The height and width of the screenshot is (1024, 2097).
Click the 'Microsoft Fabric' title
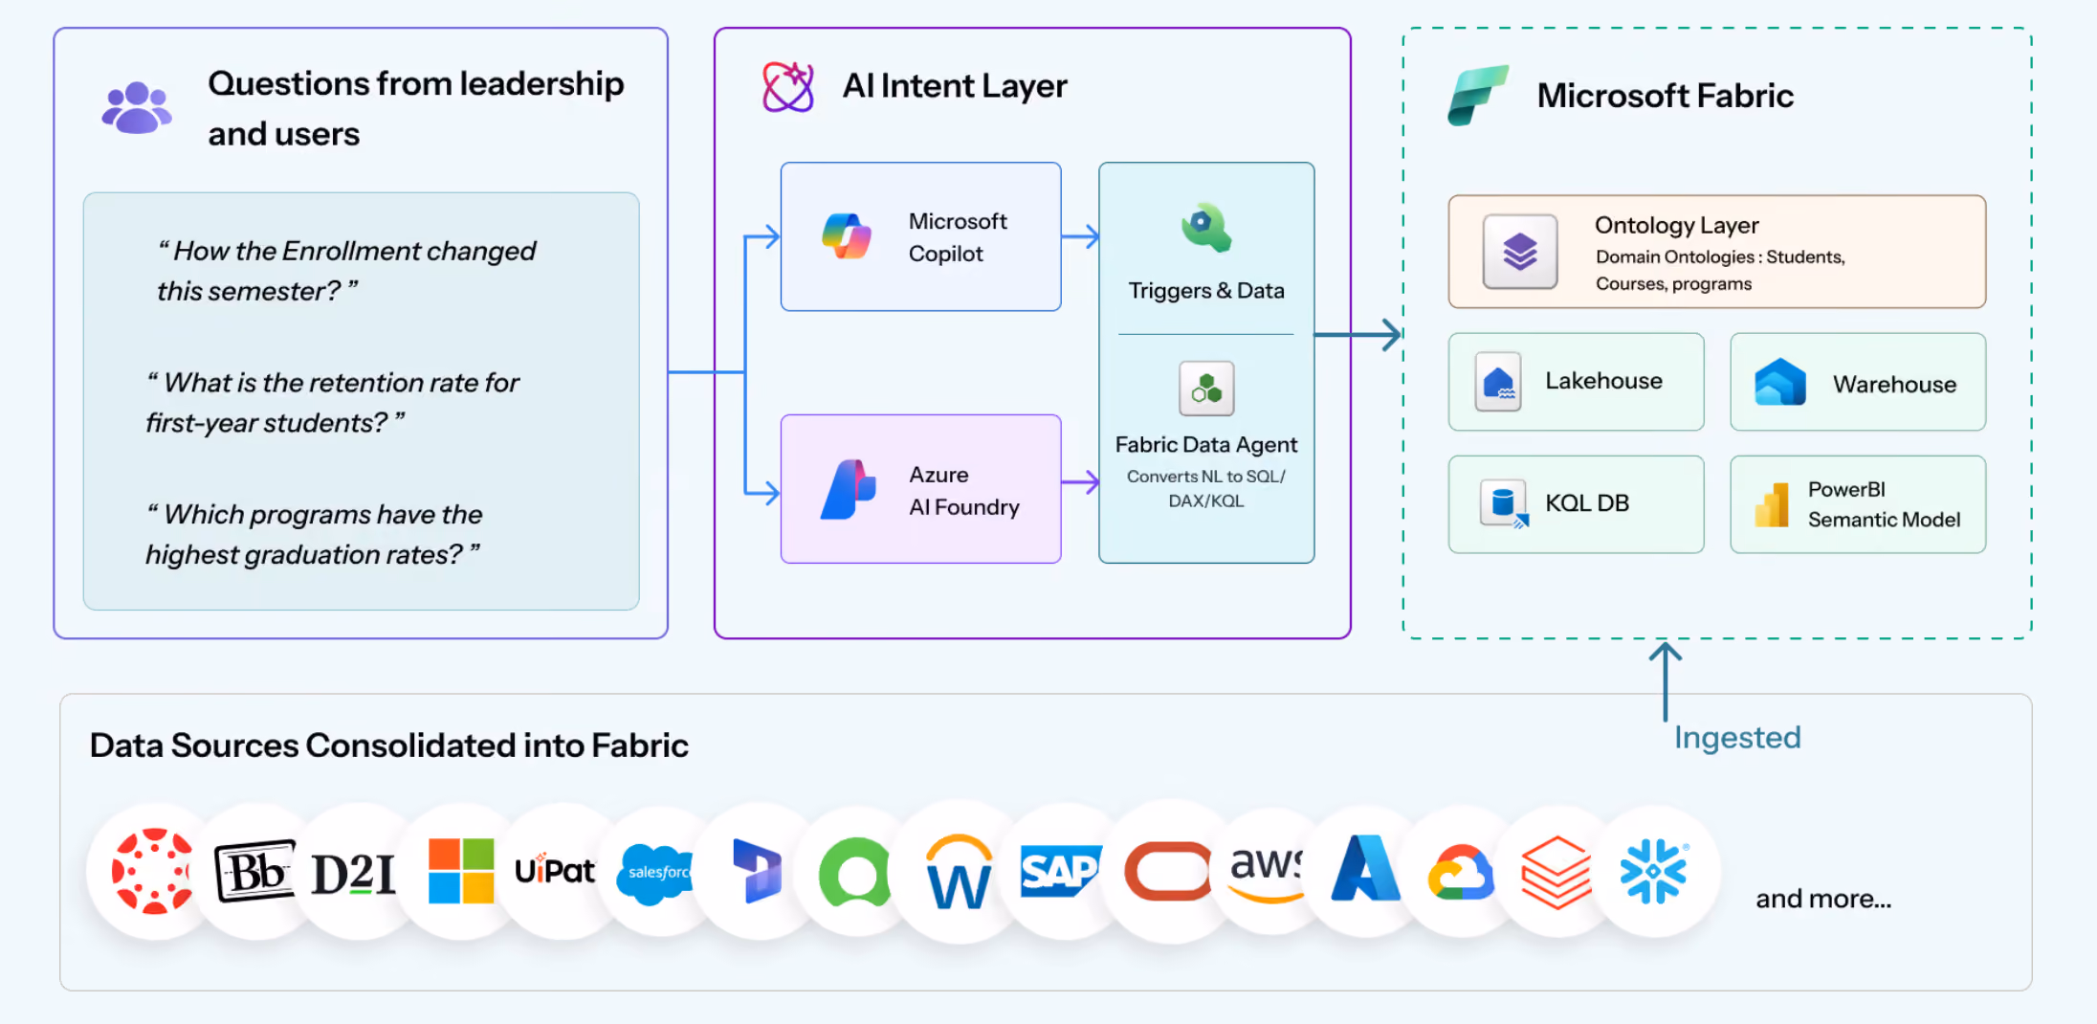(1665, 96)
